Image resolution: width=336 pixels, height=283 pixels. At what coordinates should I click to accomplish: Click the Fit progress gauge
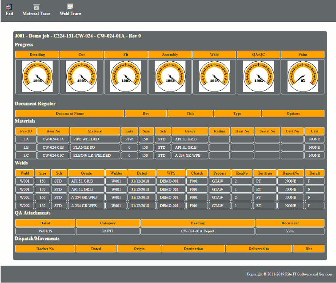click(x=126, y=76)
